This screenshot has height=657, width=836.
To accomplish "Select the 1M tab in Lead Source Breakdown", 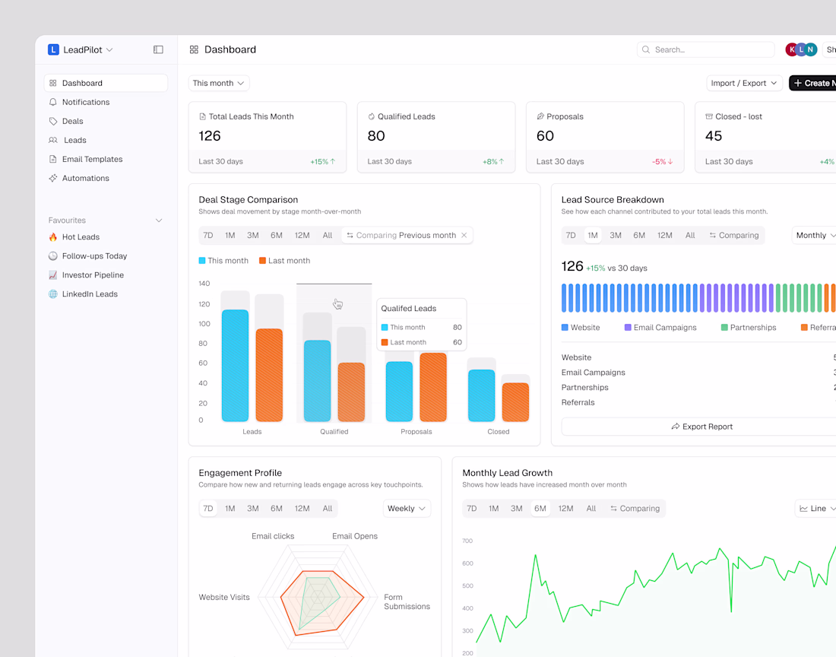I will click(x=592, y=235).
